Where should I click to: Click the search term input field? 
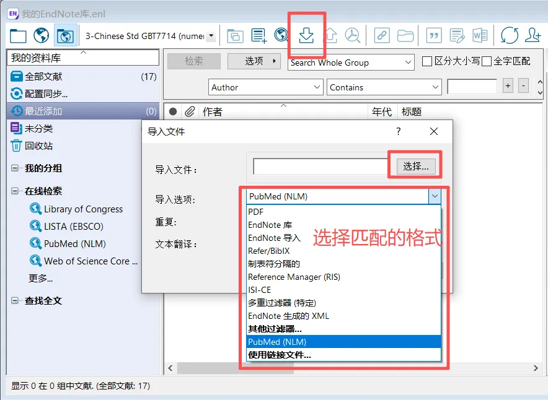click(472, 87)
